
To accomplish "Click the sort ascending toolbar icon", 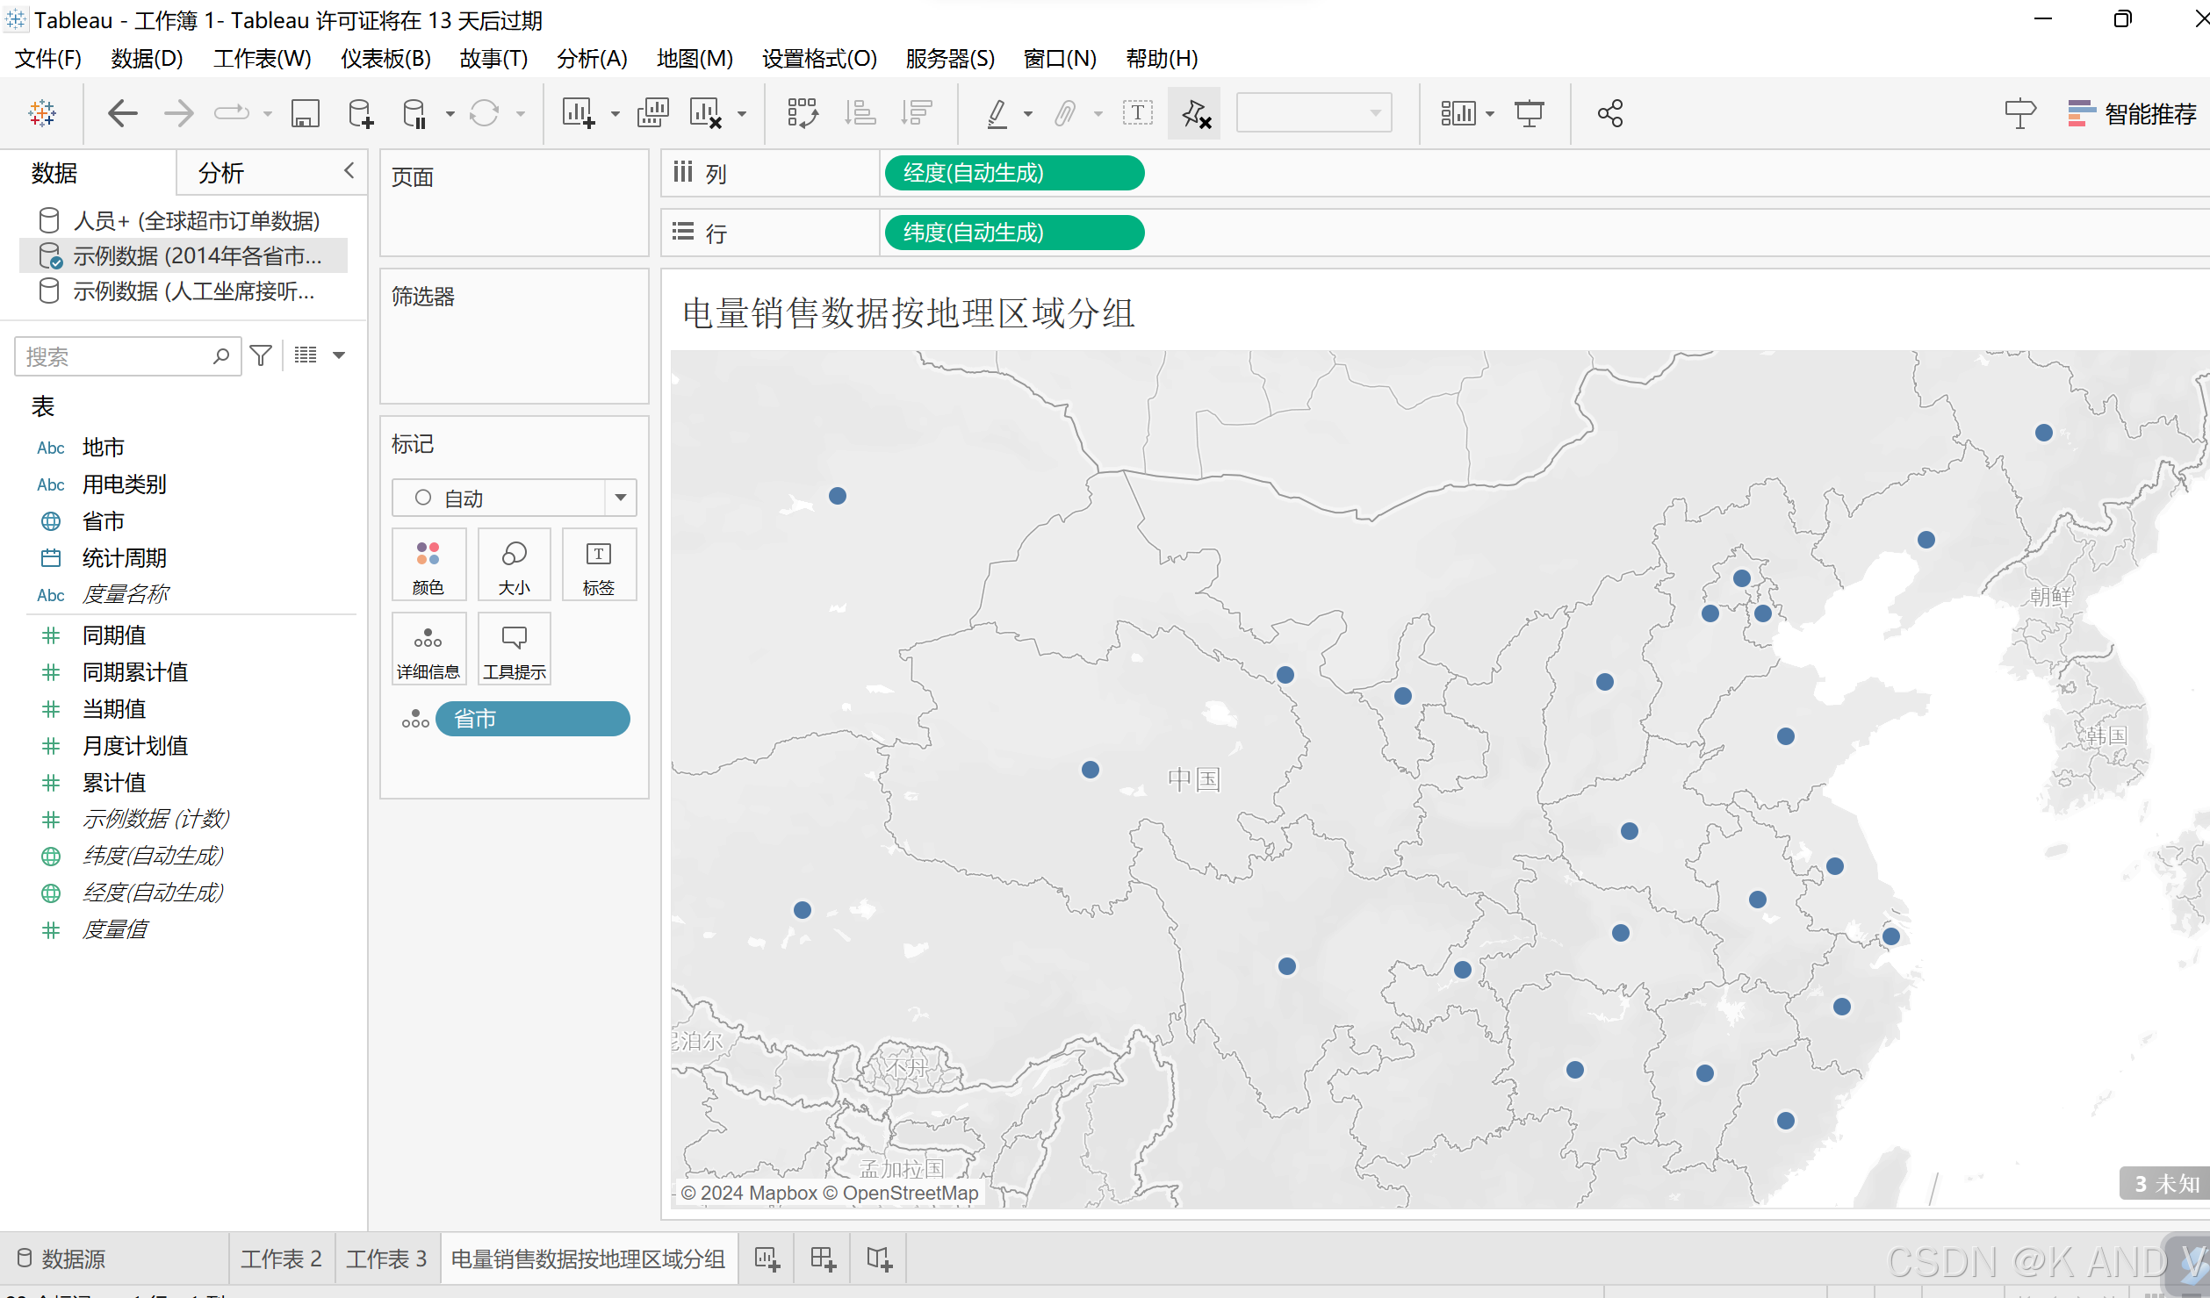I will click(x=860, y=113).
